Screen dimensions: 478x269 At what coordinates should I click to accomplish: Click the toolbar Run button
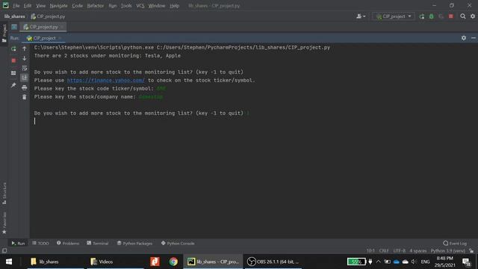click(x=421, y=16)
